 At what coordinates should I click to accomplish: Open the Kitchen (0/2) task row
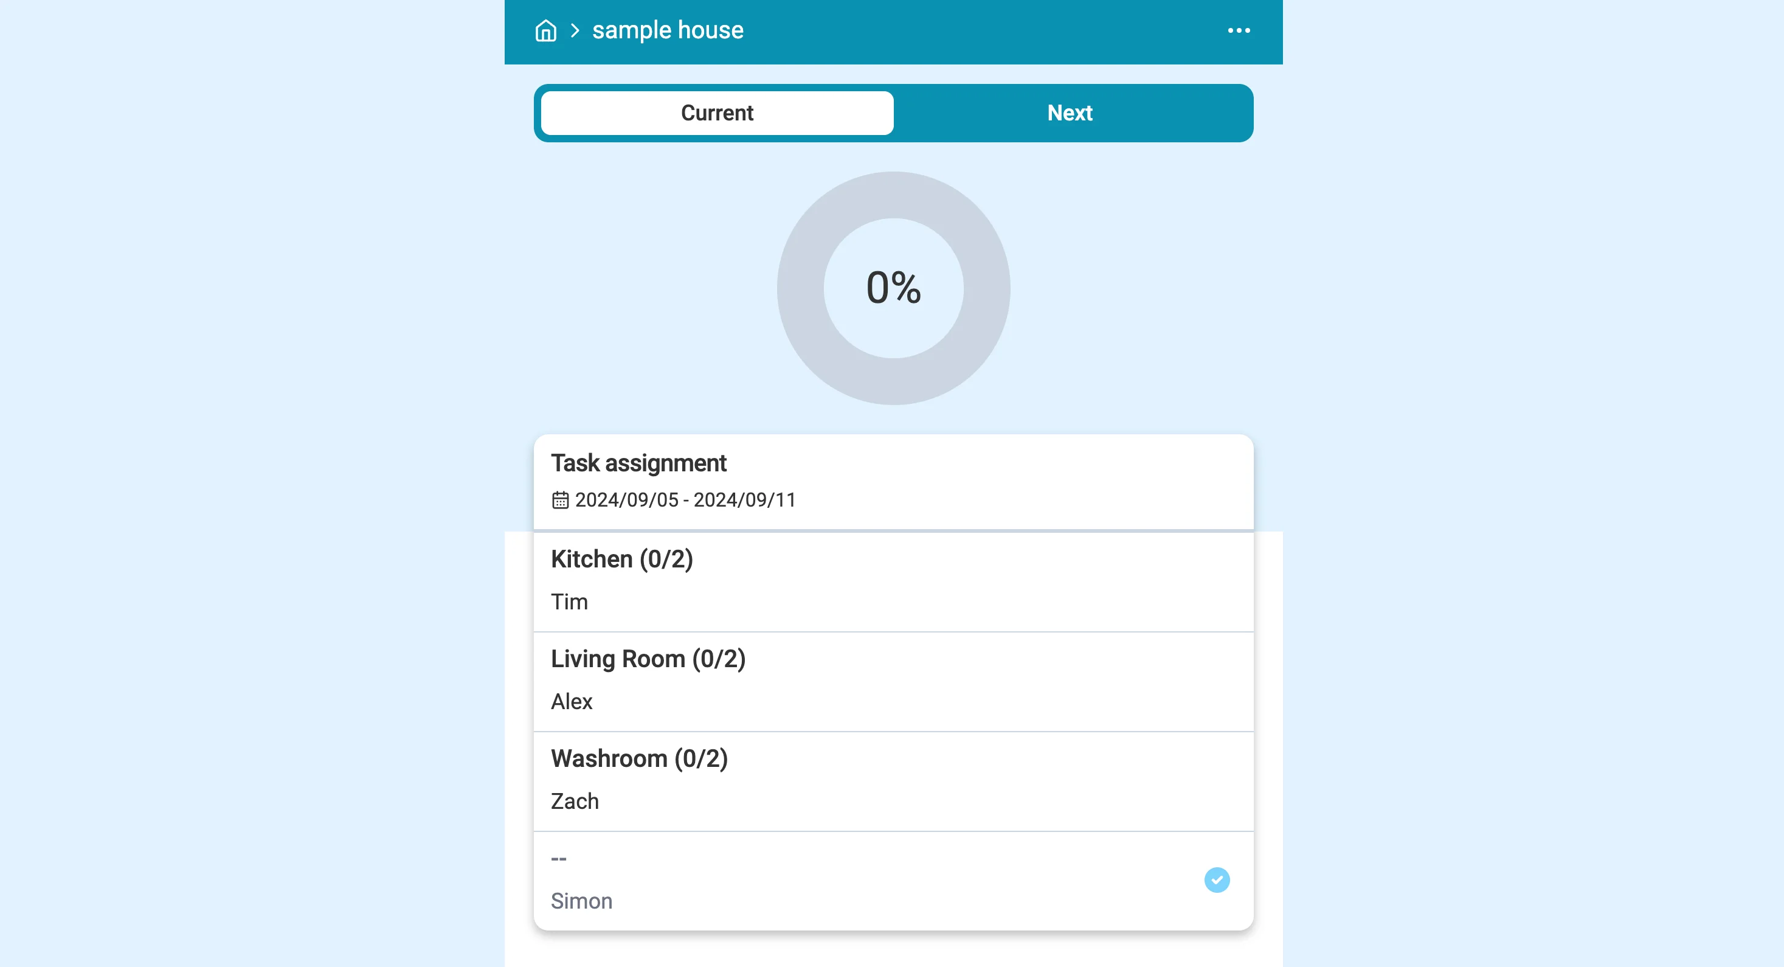point(893,582)
